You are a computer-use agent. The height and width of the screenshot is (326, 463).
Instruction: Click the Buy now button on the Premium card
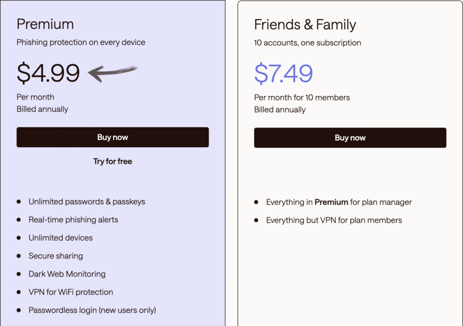click(x=112, y=137)
